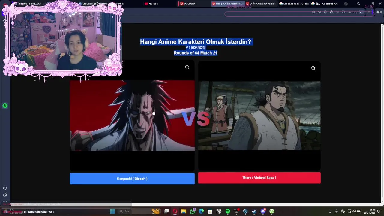The width and height of the screenshot is (384, 216).
Task: Open Microsoft Edge from the taskbar
Action: (201, 211)
